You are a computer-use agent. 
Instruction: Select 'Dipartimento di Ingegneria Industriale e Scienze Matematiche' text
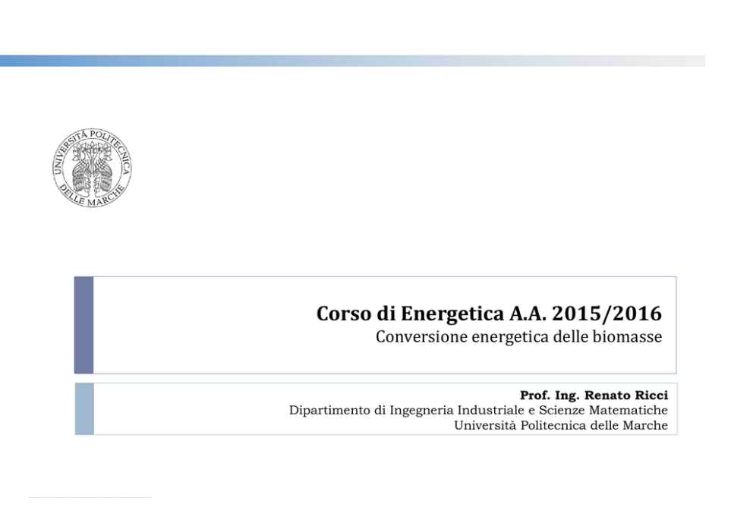tap(478, 410)
